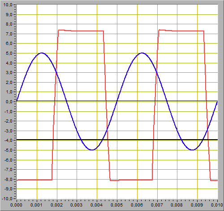
Task: Click the -4,0 vertical axis label
Action: (x=9, y=141)
